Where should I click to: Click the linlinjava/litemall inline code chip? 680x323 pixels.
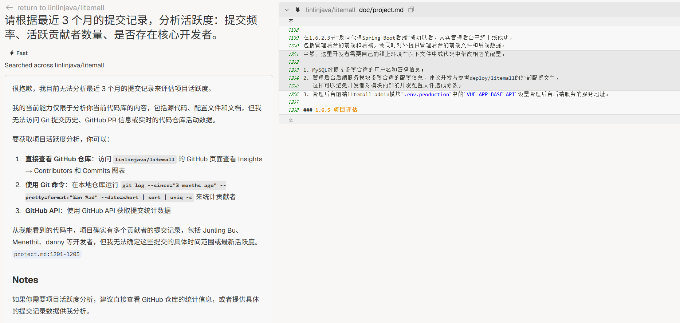145,159
